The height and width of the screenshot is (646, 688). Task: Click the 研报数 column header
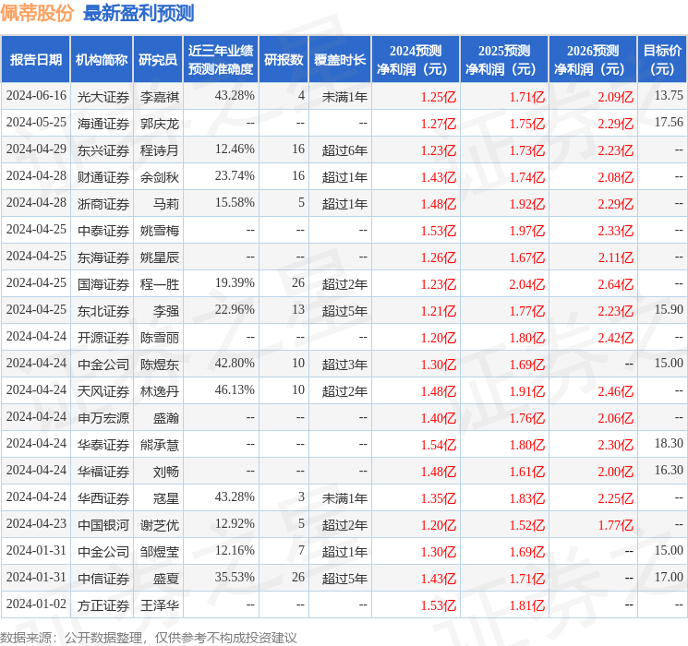pyautogui.click(x=284, y=60)
